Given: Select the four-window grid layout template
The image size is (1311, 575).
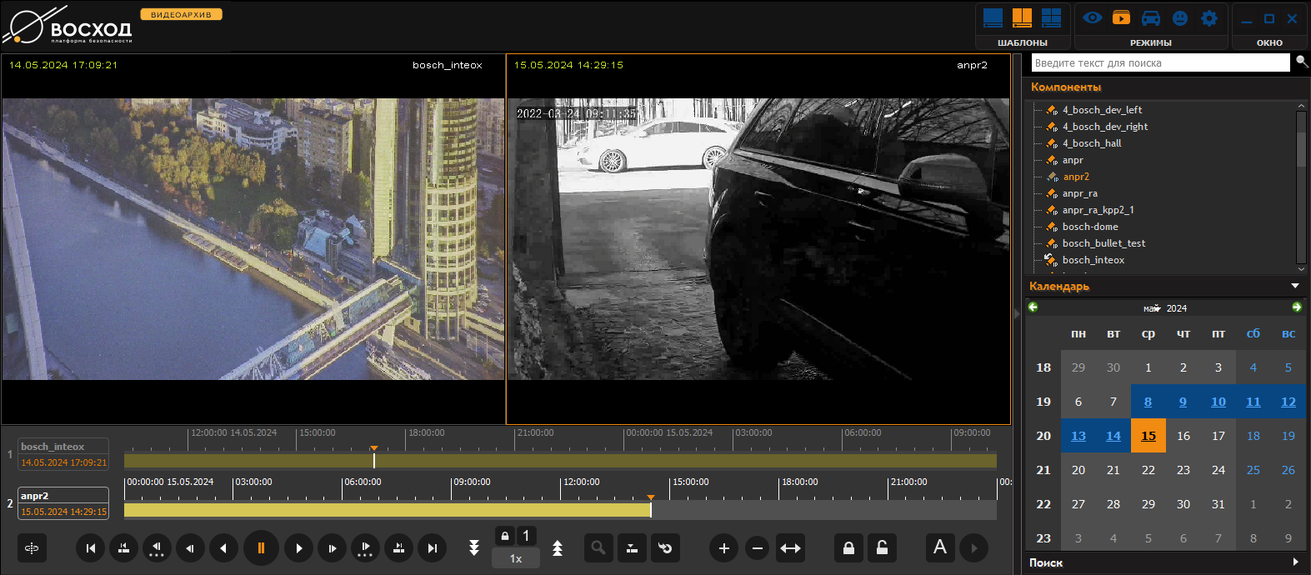Looking at the screenshot, I should [x=1052, y=17].
